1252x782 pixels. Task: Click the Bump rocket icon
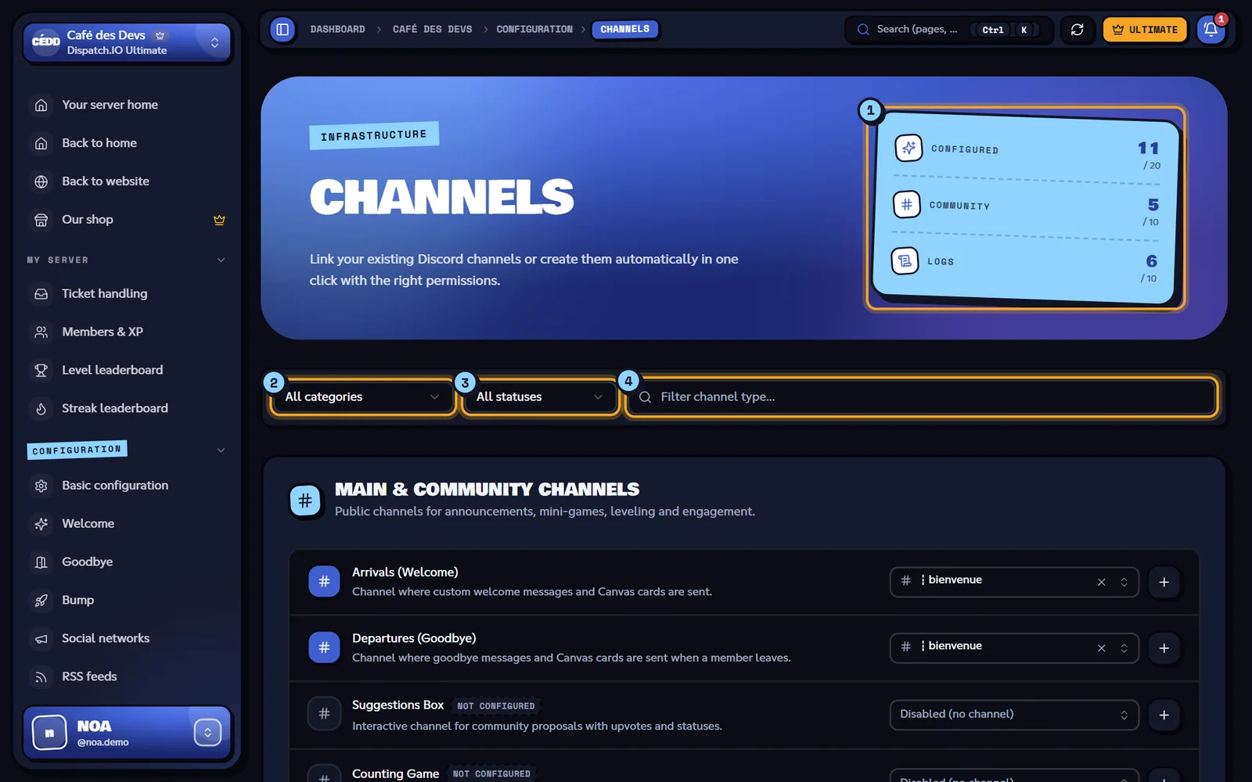click(41, 601)
